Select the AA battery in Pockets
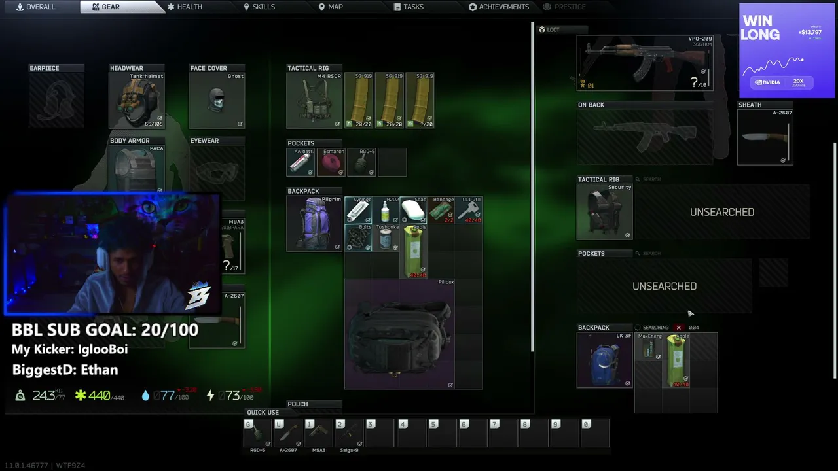The height and width of the screenshot is (471, 838). click(301, 162)
